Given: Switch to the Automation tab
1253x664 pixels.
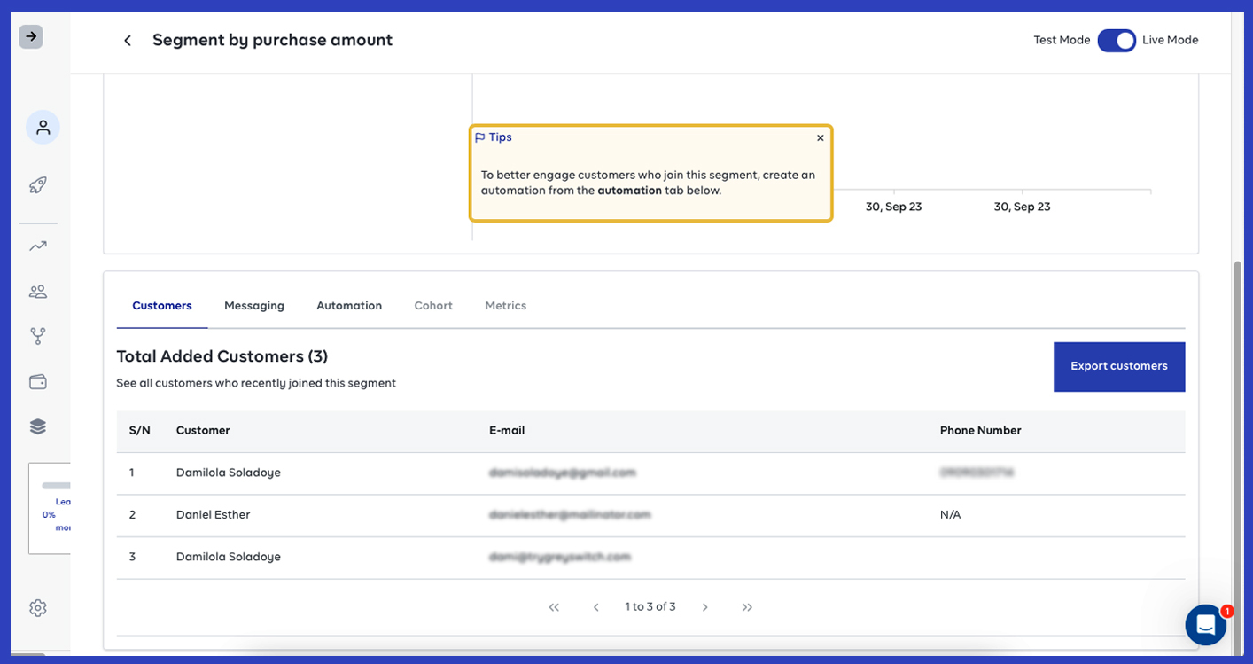Looking at the screenshot, I should (x=349, y=306).
